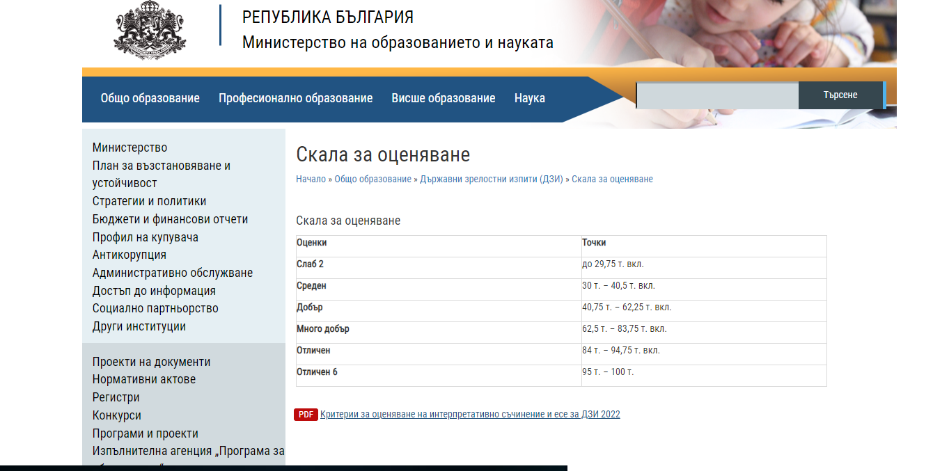Open the ДЗИ 2022 evaluation criteria PDF link
This screenshot has height=471, width=933.
469,415
